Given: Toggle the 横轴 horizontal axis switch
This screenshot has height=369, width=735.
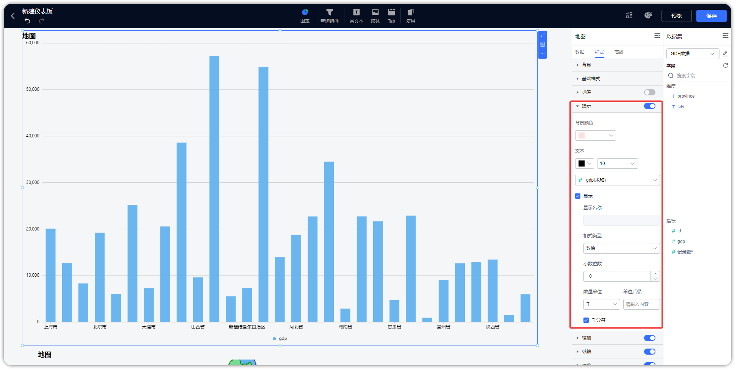Looking at the screenshot, I should [x=650, y=338].
